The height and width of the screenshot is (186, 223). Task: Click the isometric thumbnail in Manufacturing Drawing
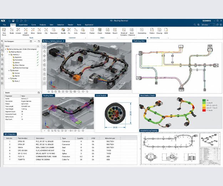209,140
